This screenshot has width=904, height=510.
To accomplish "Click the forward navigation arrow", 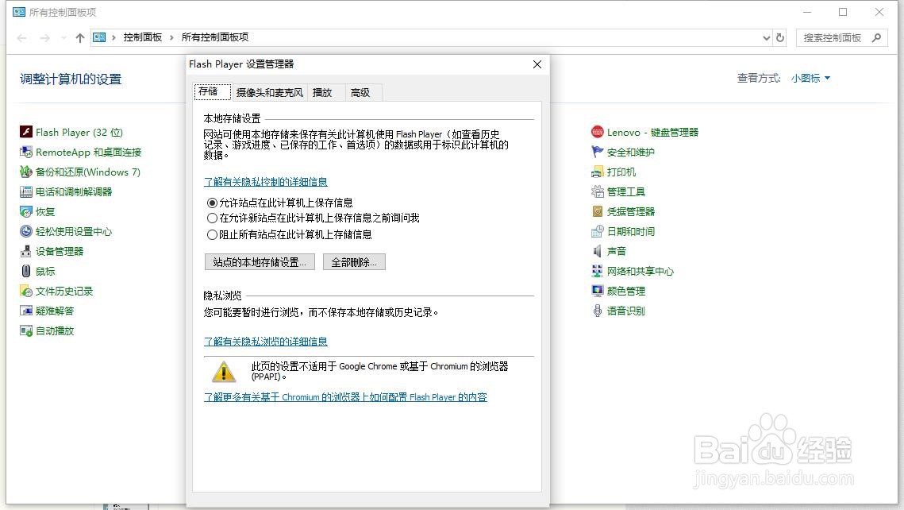I will (45, 38).
